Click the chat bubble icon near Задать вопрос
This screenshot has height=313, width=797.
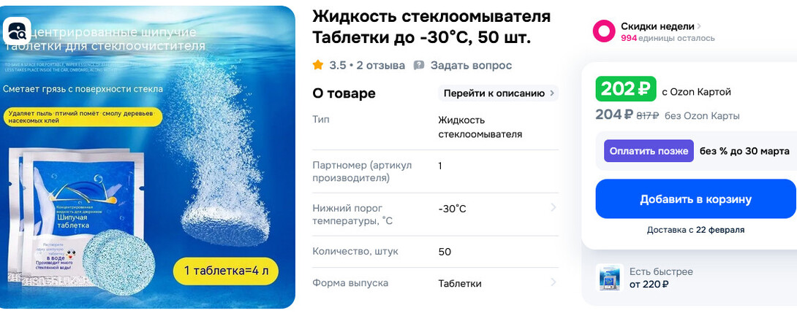coord(419,65)
